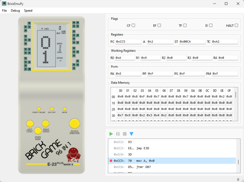Click the PC register input field

[128, 42]
